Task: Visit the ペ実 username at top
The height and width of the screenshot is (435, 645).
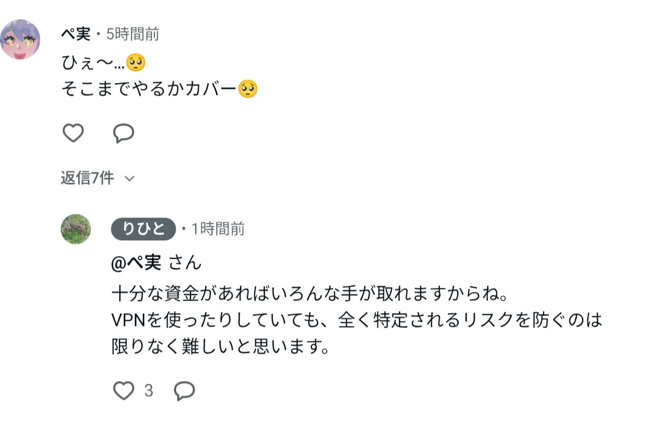Action: pos(76,34)
